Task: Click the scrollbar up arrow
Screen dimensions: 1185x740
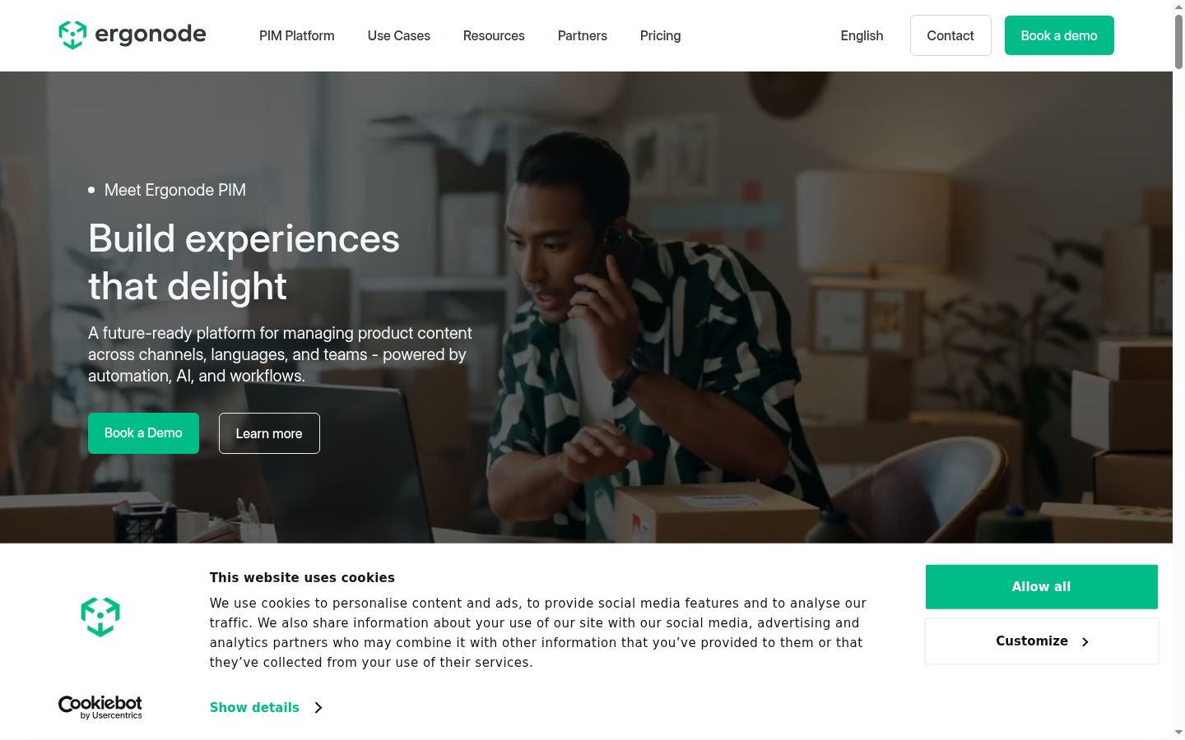Action: (x=1178, y=7)
